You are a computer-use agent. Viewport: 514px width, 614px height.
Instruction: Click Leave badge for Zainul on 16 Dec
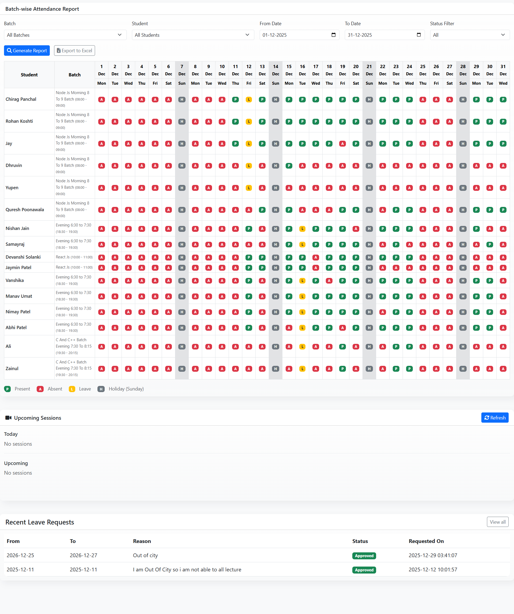point(302,369)
